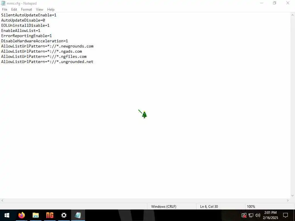The height and width of the screenshot is (221, 295).
Task: Open the View menu
Action: [x=39, y=9]
